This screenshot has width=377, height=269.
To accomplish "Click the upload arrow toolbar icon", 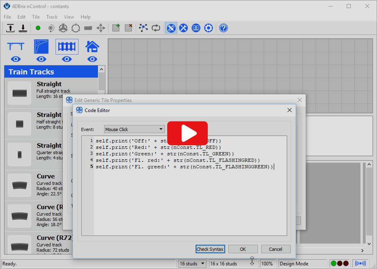I will tap(11, 28).
